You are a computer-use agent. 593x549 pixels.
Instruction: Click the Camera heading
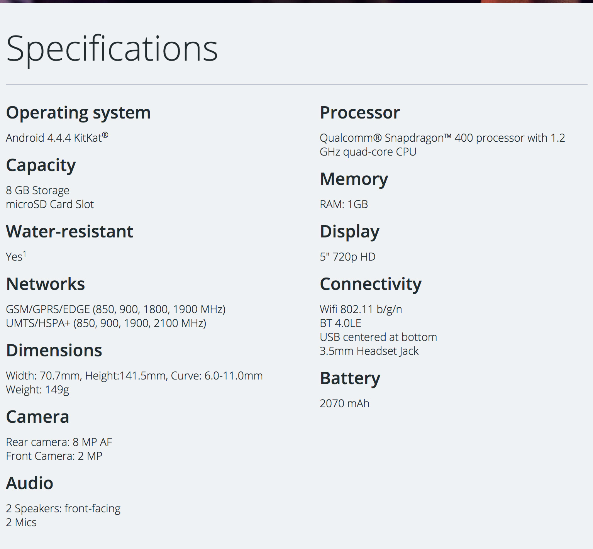[37, 417]
